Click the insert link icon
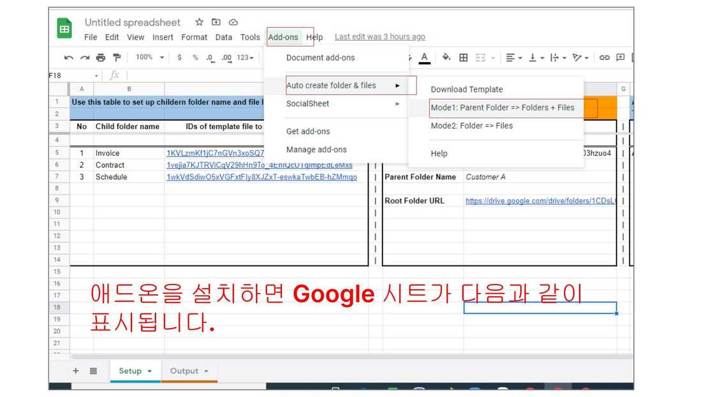This screenshot has height=397, width=727. click(604, 57)
